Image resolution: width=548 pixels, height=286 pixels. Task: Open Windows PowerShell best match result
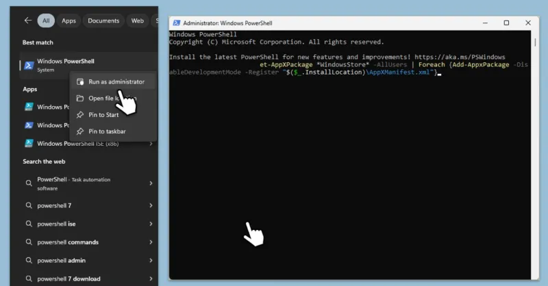88,65
